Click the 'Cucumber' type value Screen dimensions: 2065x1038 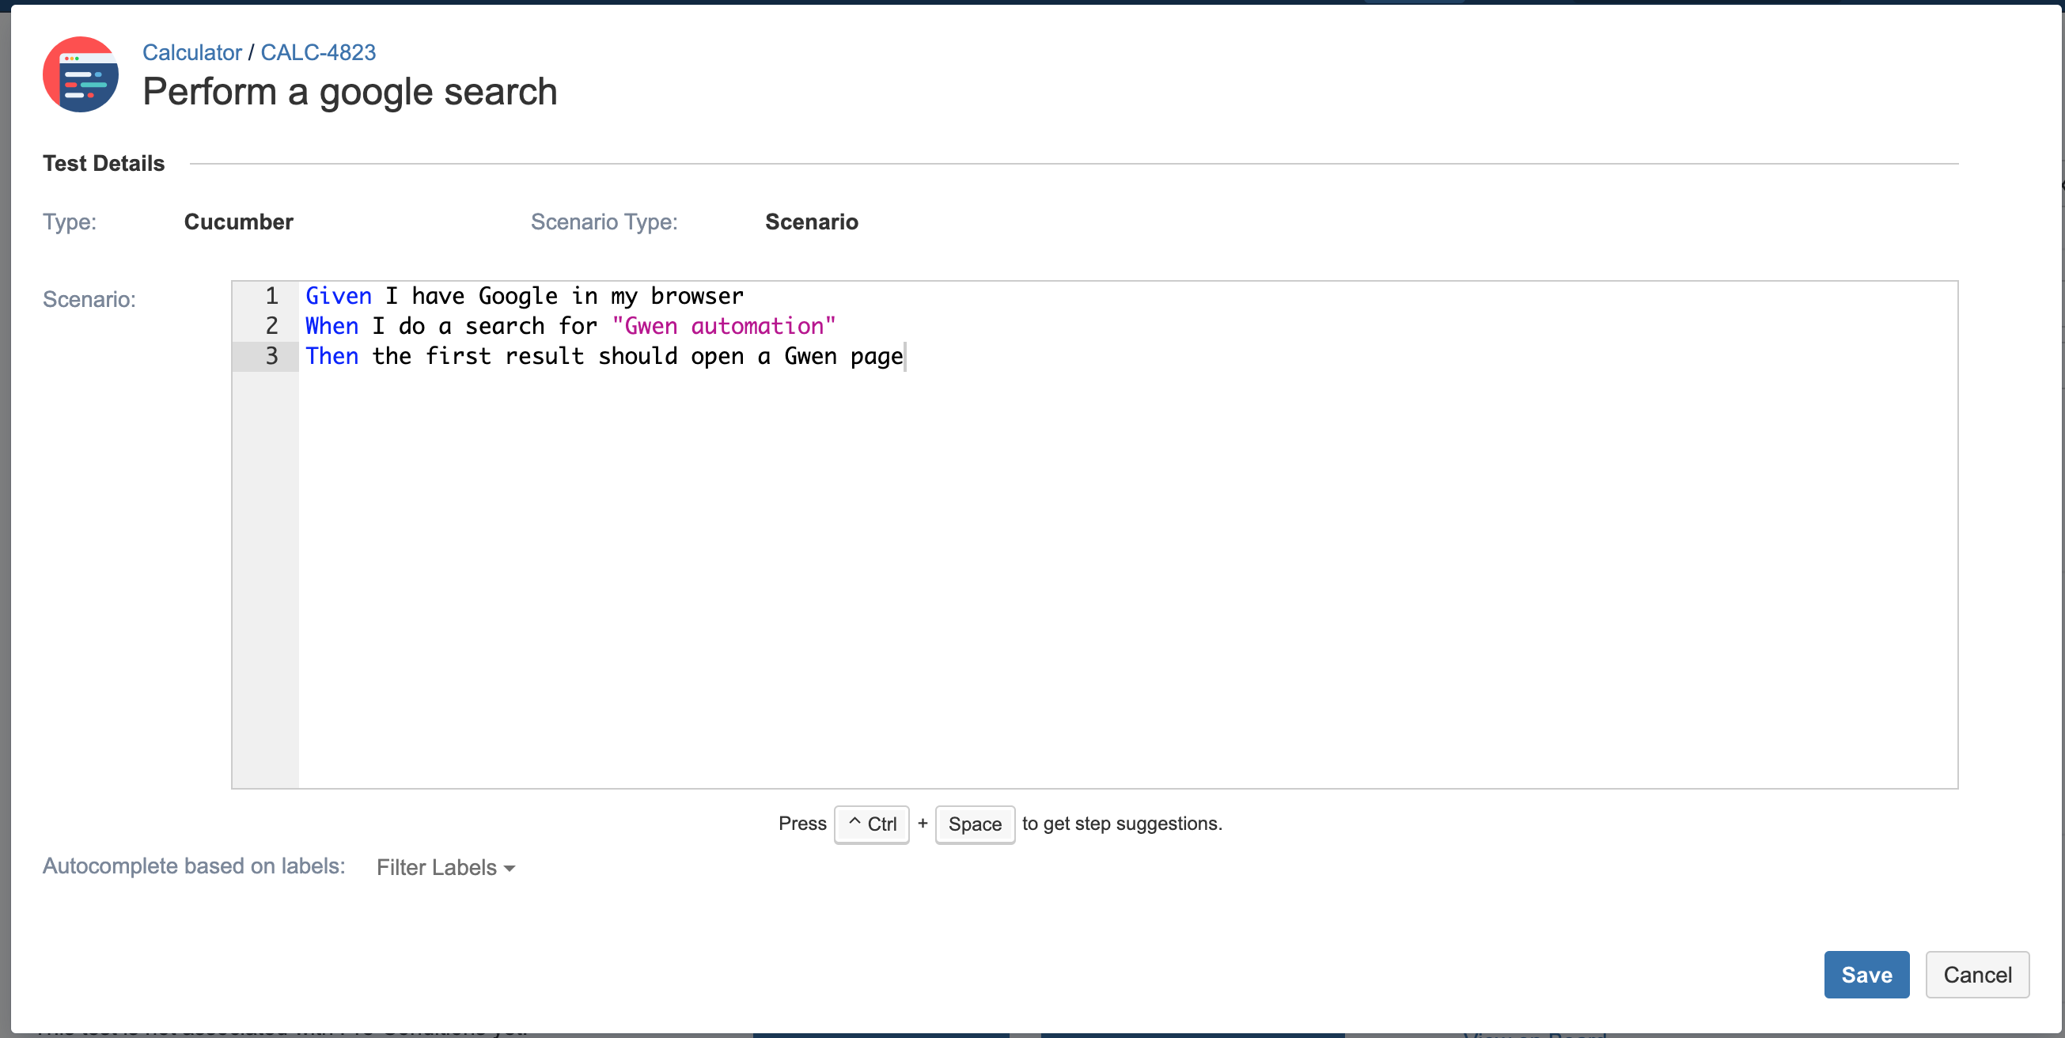coord(239,222)
